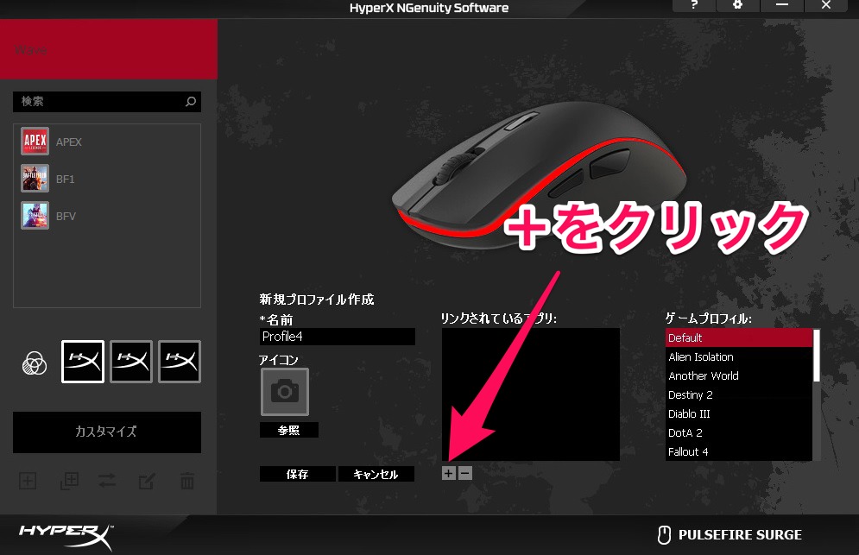
Task: Click the plus button to add linked app
Action: click(449, 473)
